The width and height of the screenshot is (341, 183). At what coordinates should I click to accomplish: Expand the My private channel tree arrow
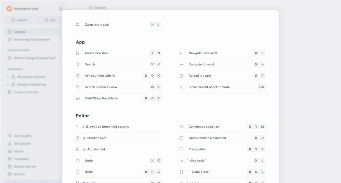(8, 77)
